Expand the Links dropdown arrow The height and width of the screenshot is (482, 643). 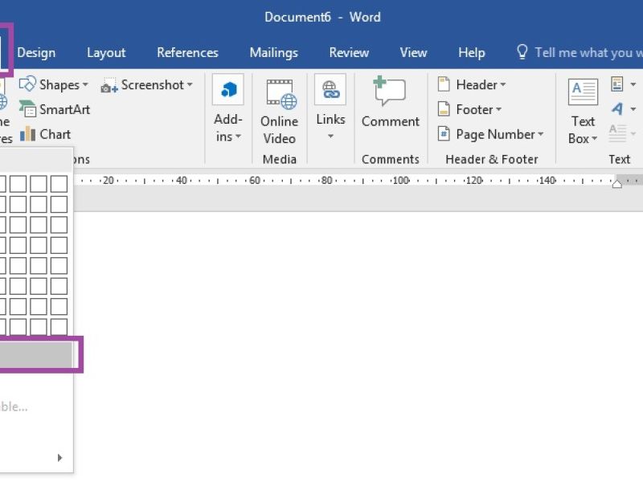pyautogui.click(x=330, y=136)
